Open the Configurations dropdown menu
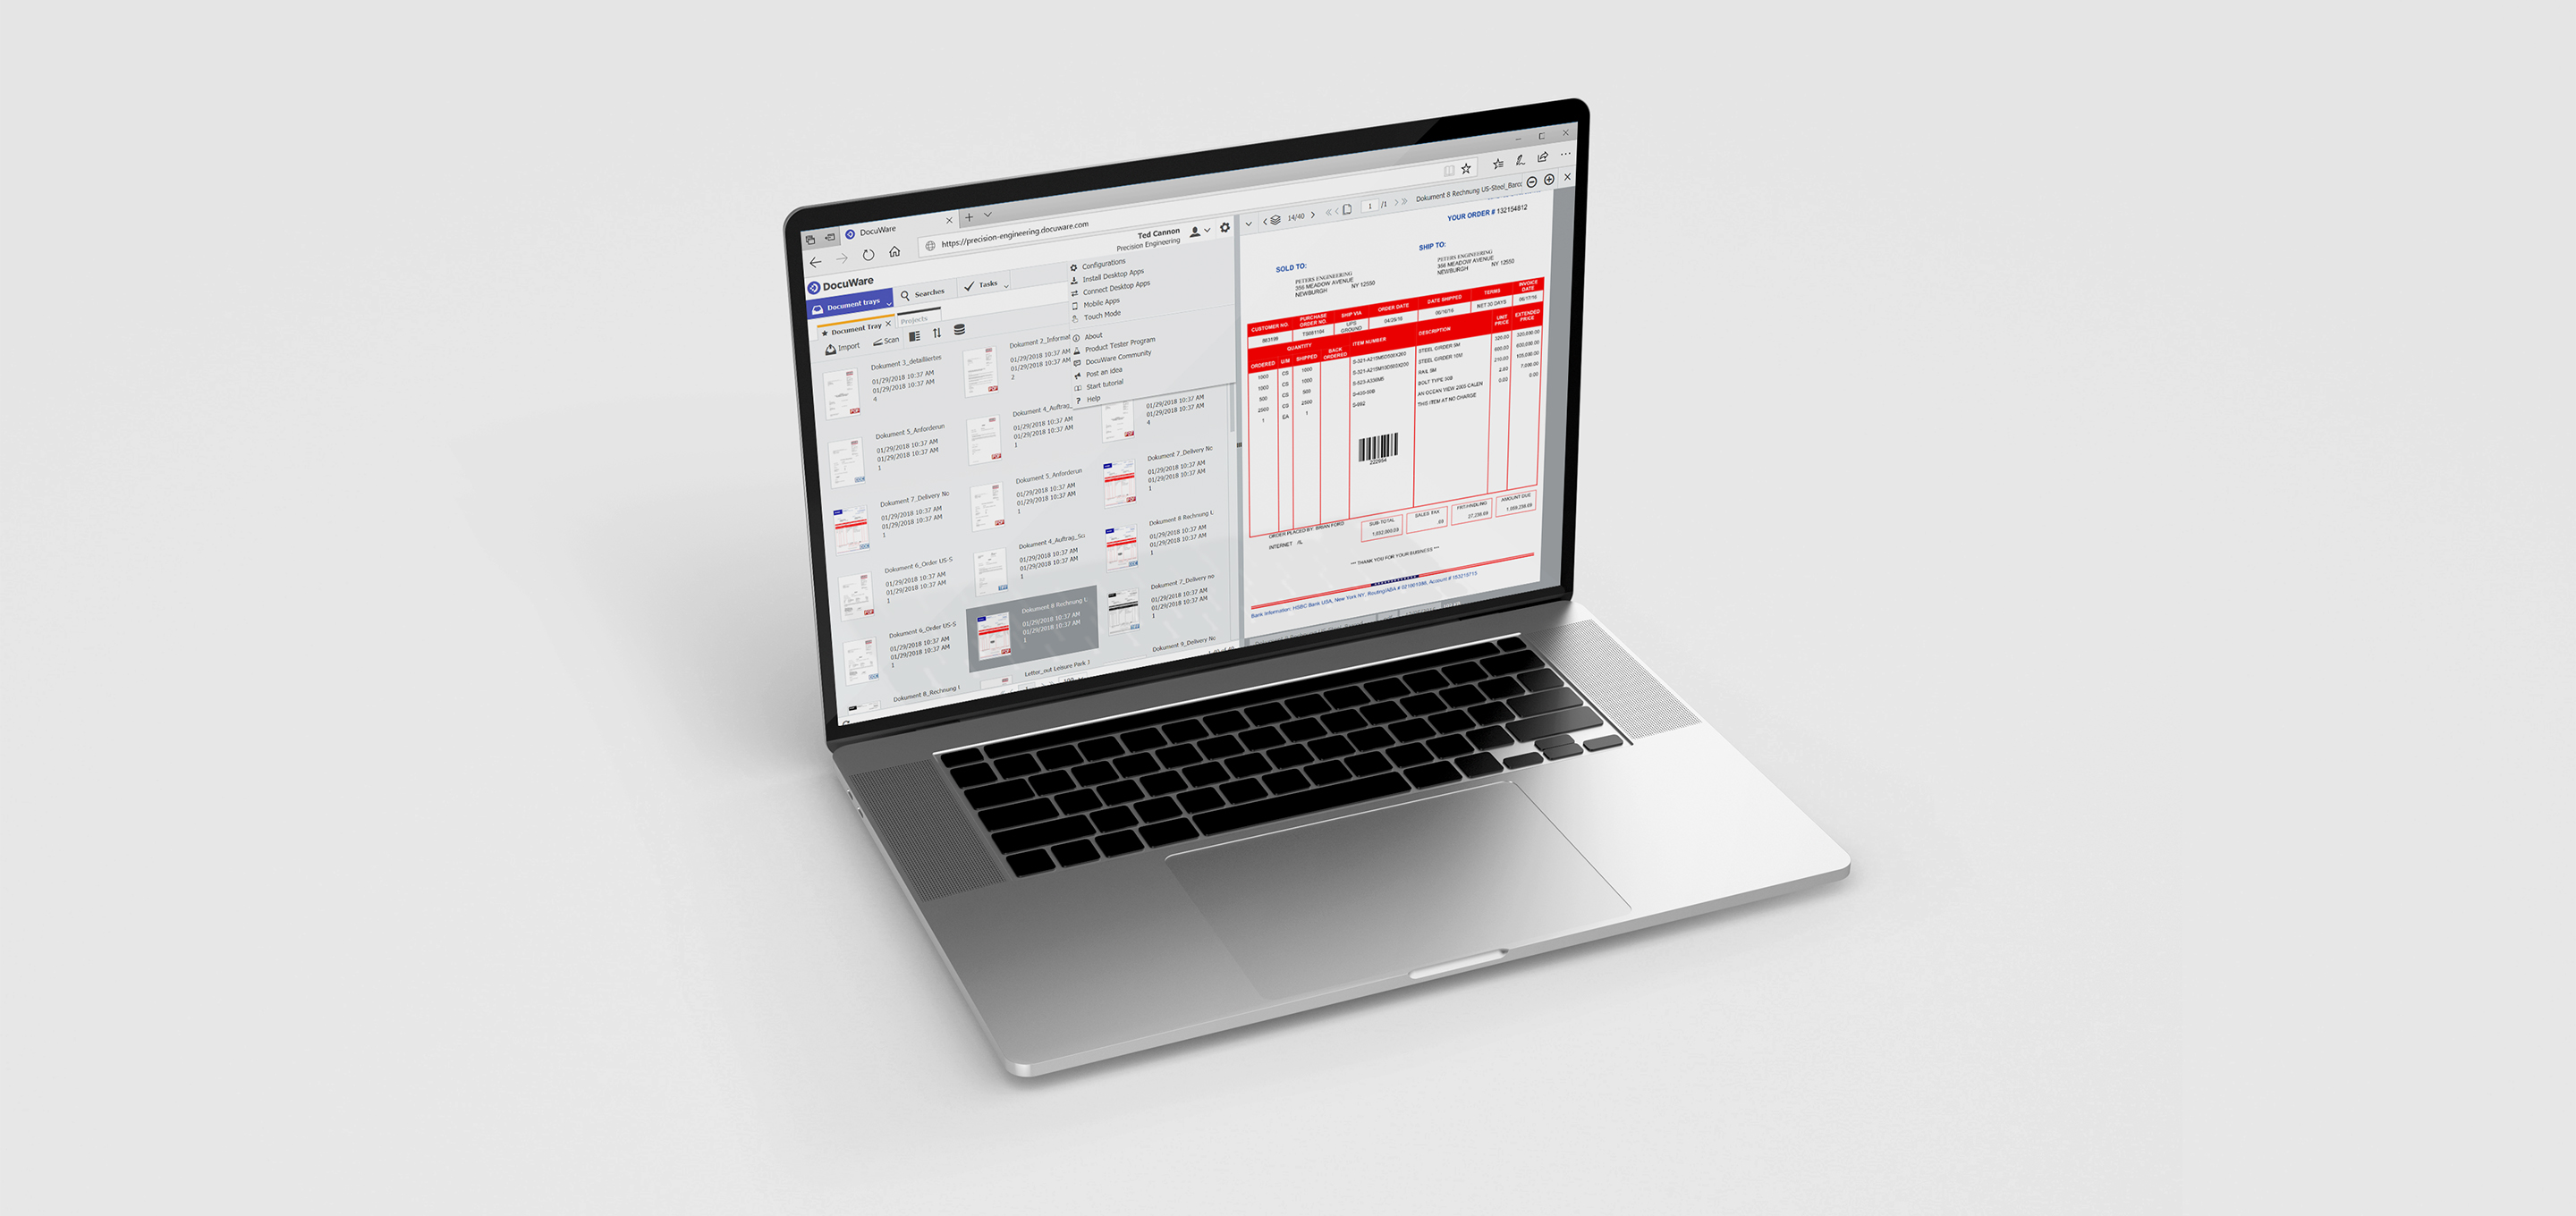Screen dimensions: 2576x1216 1109,266
